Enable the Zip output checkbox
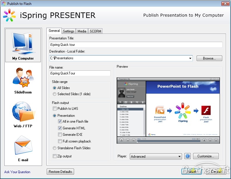Screen dimensions: 231x179 55,156
